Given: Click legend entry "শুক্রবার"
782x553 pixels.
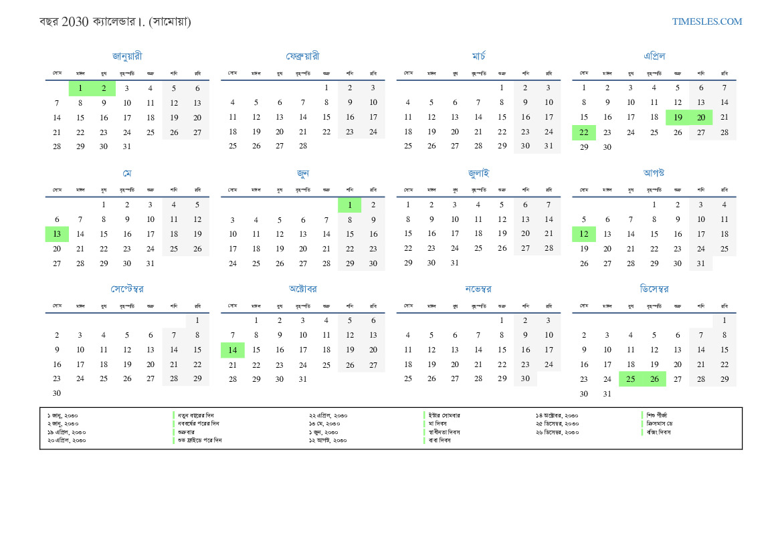Looking at the screenshot, I should coord(186,433).
